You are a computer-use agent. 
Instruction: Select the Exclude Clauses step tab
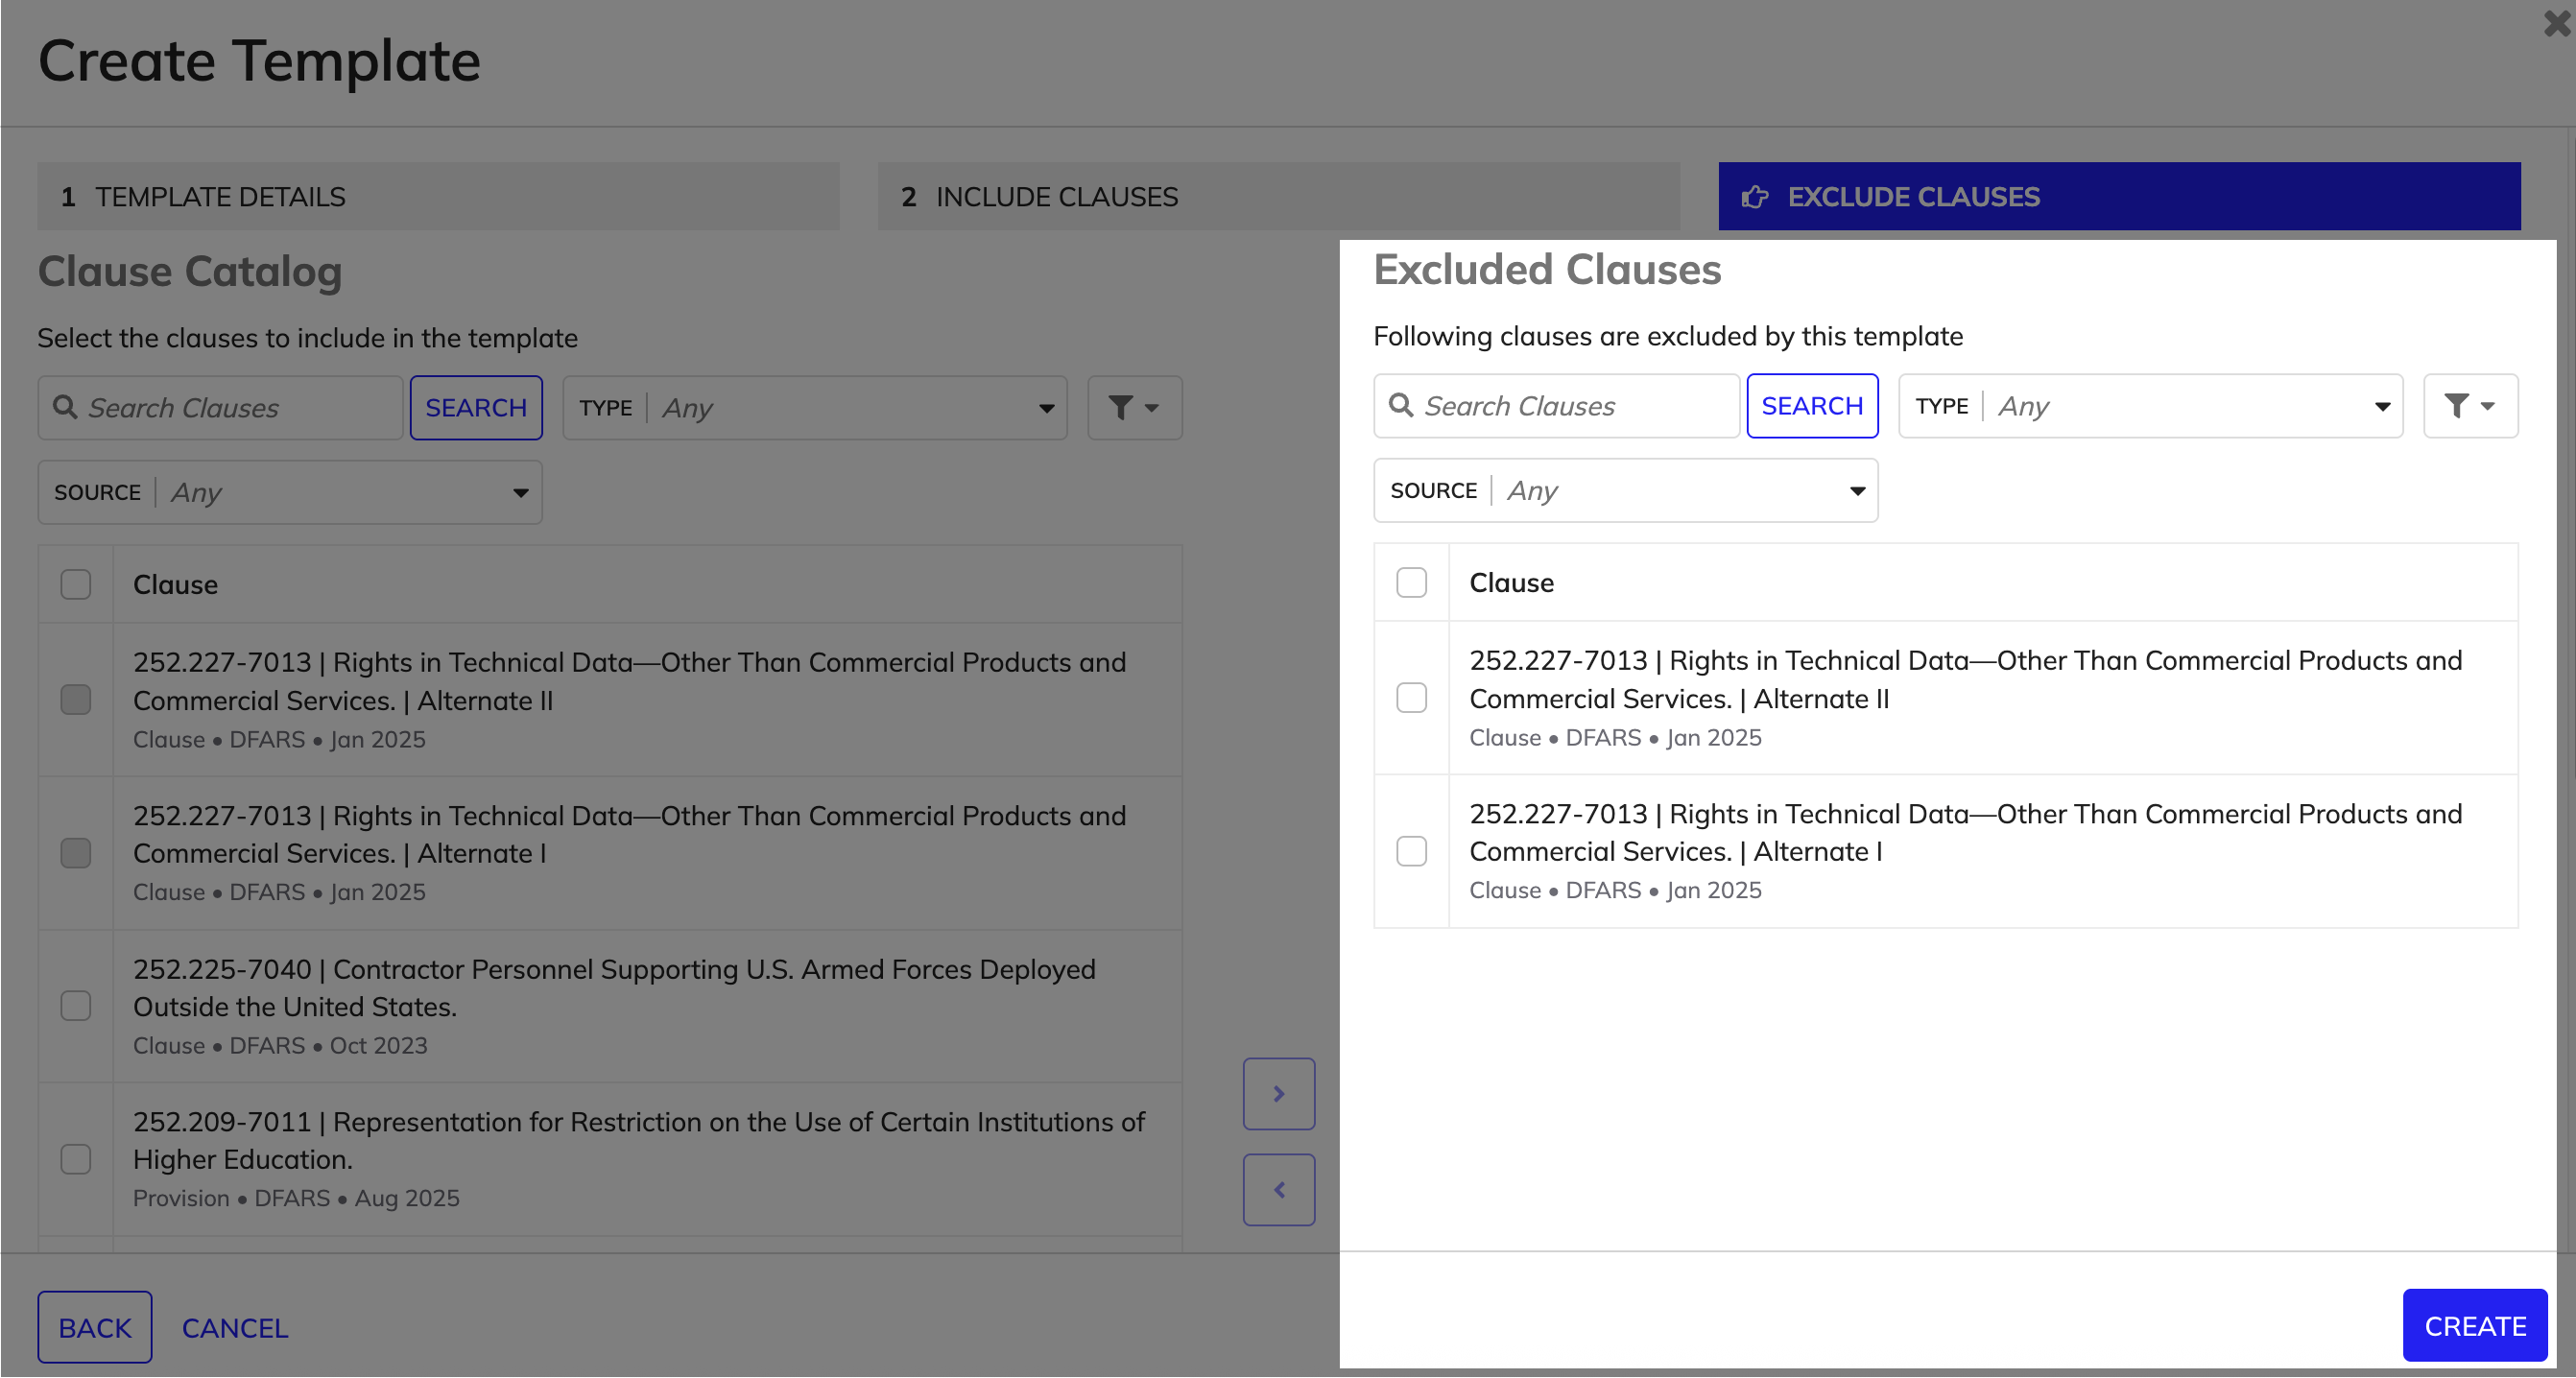coord(2119,197)
